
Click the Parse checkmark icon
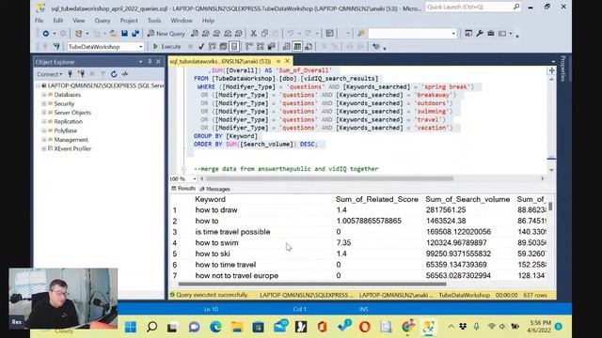[x=200, y=47]
